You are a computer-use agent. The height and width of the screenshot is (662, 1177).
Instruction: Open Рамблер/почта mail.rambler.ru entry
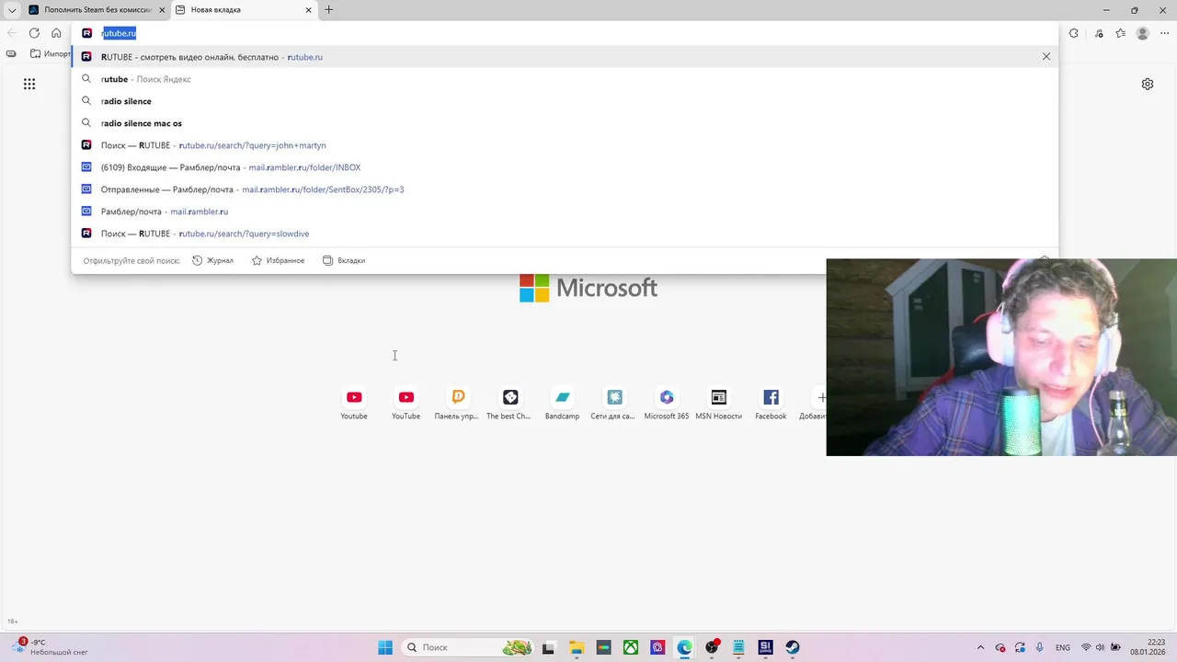(x=565, y=211)
